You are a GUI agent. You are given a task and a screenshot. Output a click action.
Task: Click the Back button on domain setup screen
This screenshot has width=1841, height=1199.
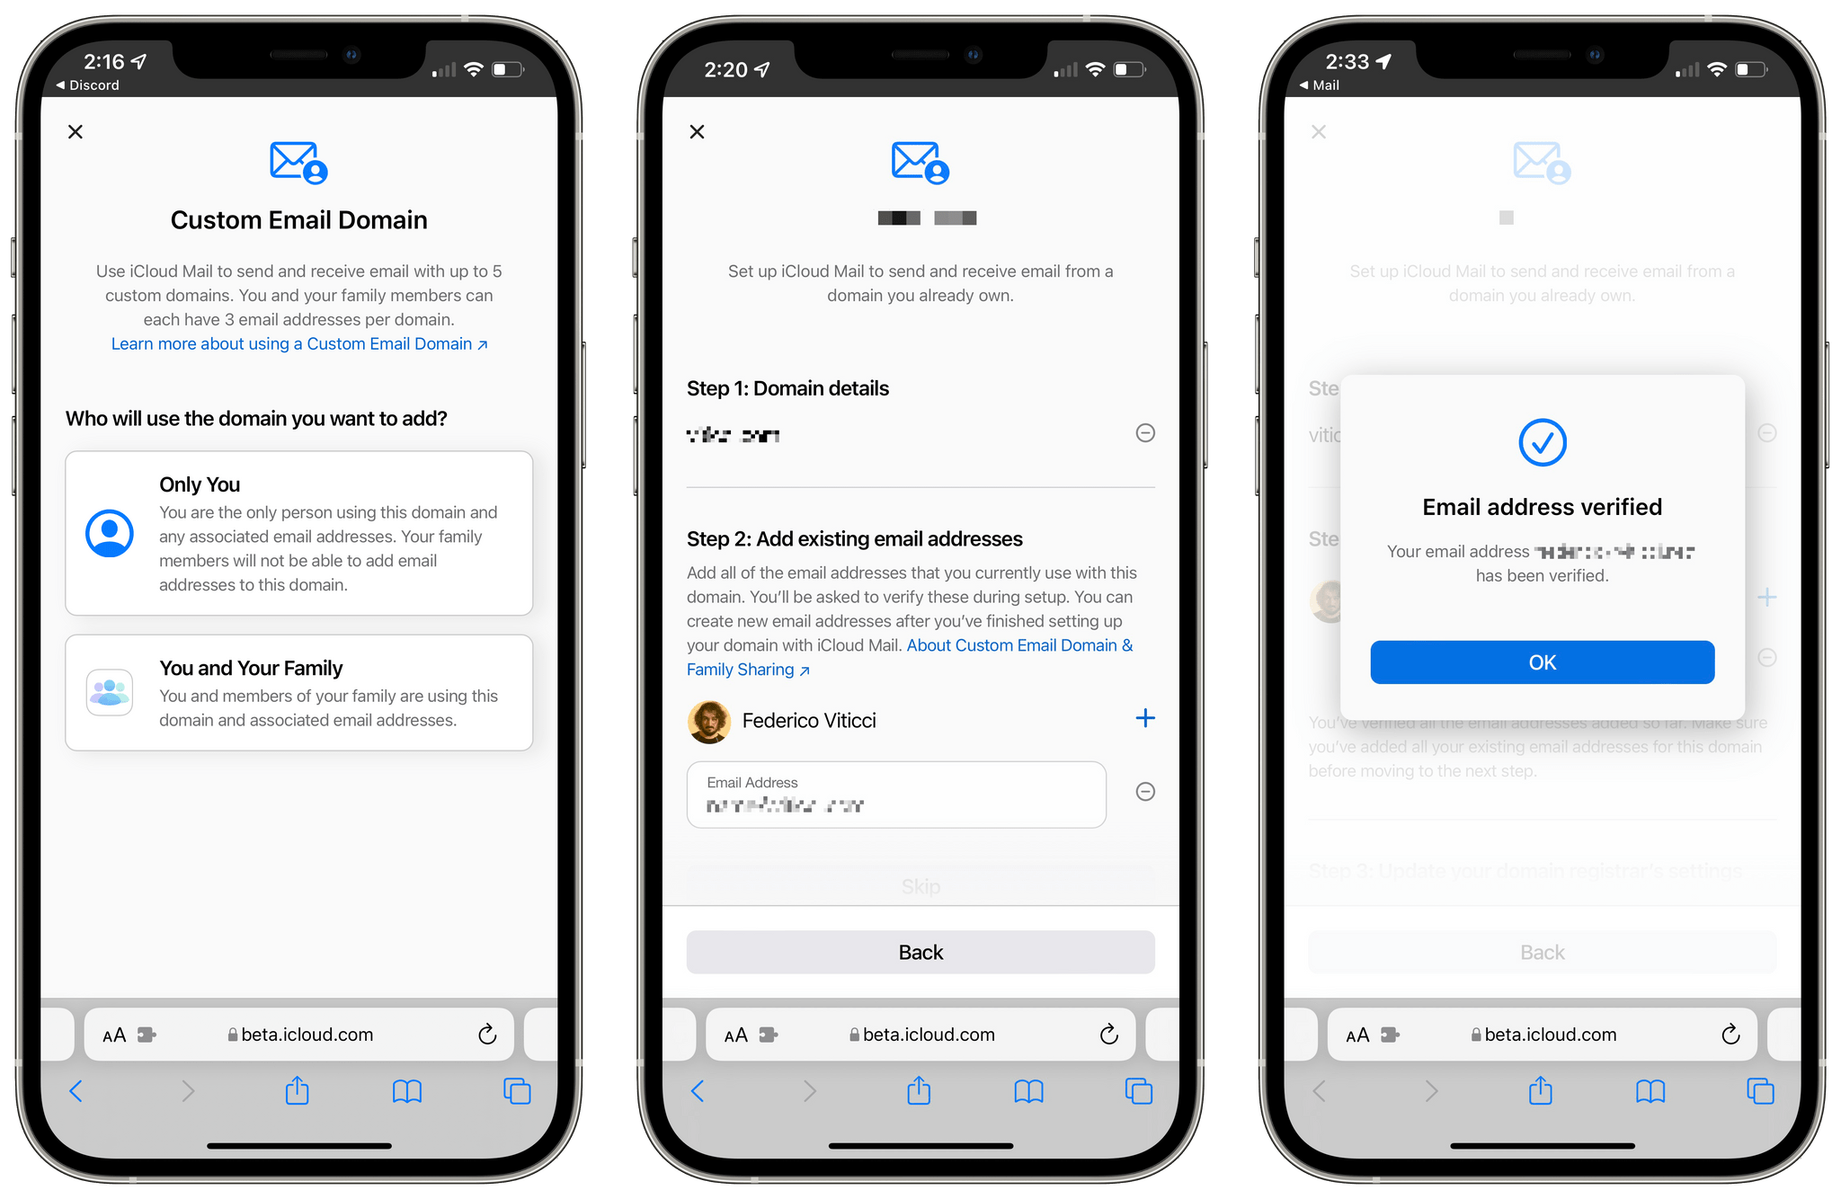[920, 952]
